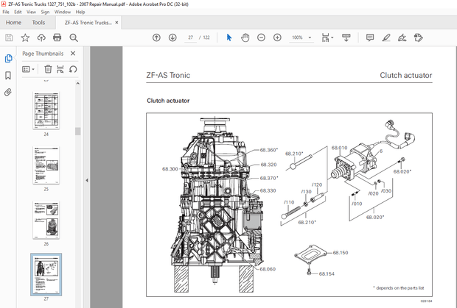Click thumbnail scrollbar up arrow
Image resolution: width=457 pixels, height=308 pixels.
pos(77,83)
